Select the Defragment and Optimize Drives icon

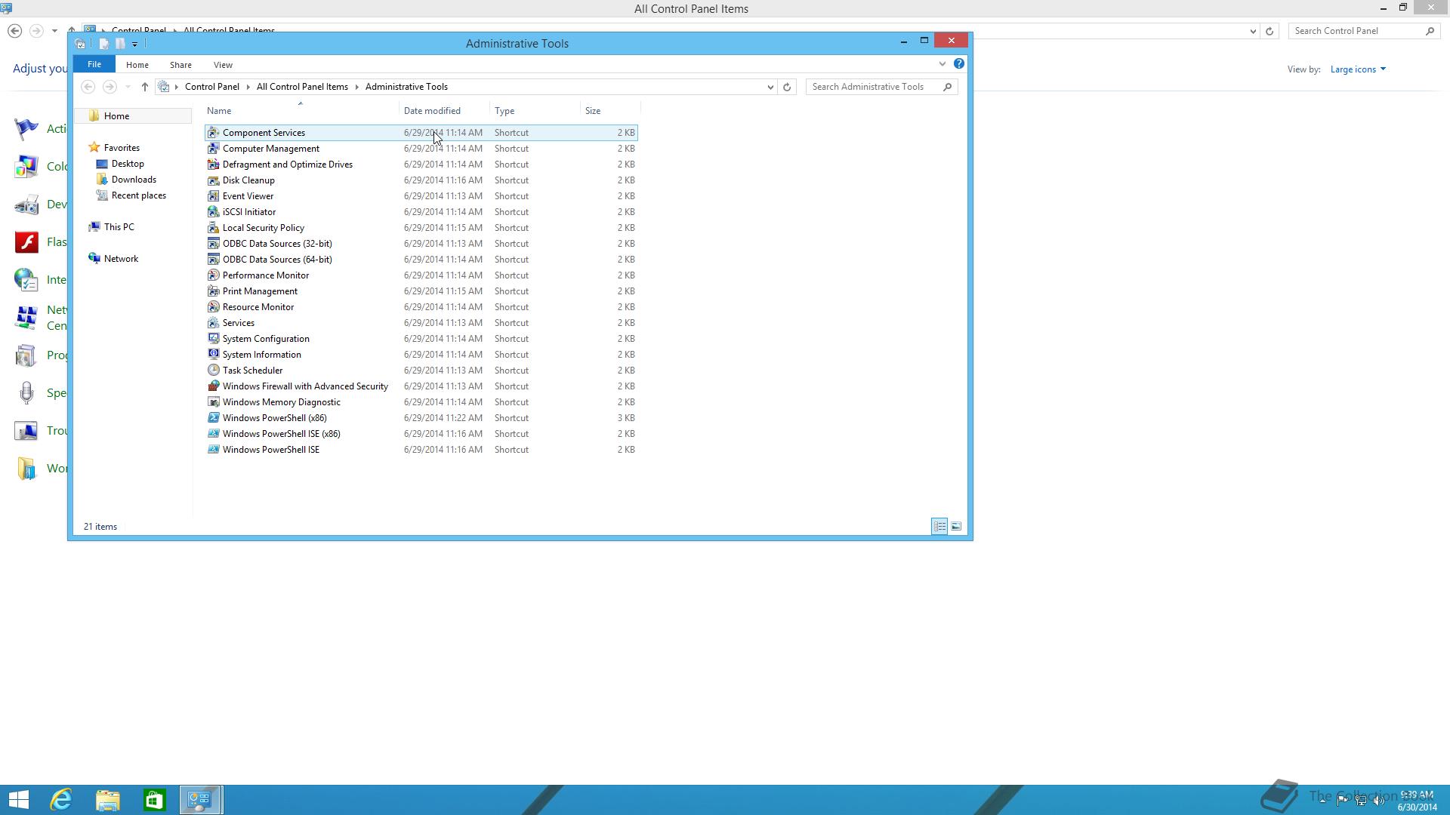tap(213, 165)
